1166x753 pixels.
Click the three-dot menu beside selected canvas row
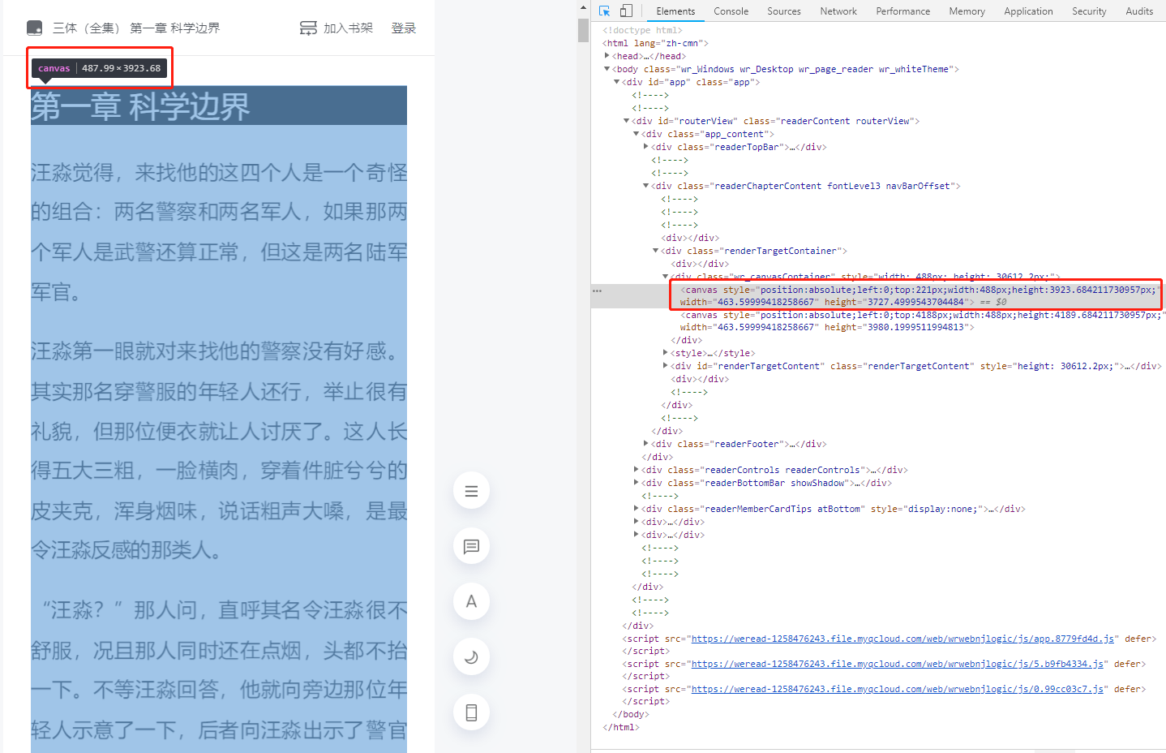pyautogui.click(x=598, y=290)
